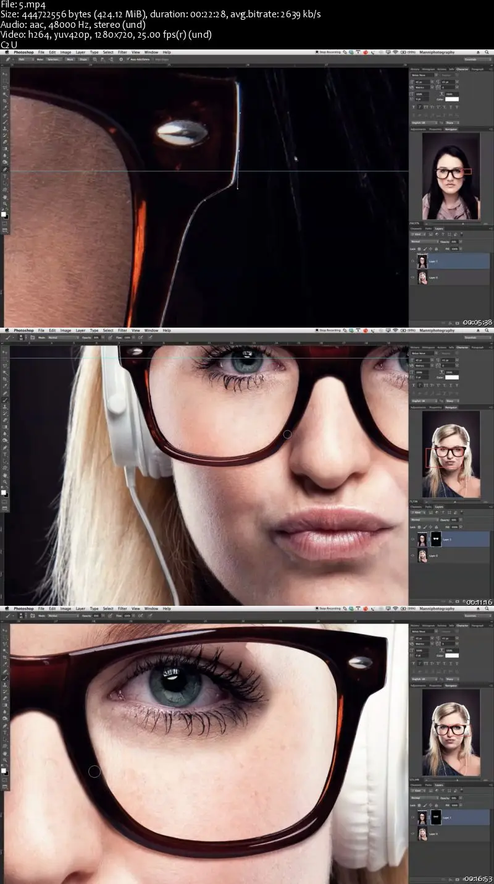Click the Mask button in the 00:05:38 frame options bar
The image size is (494, 884).
70,59
